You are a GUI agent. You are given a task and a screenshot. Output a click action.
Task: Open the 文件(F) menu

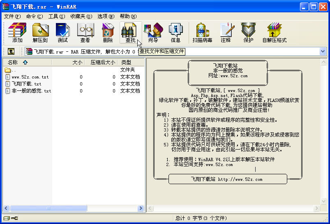coord(12,16)
